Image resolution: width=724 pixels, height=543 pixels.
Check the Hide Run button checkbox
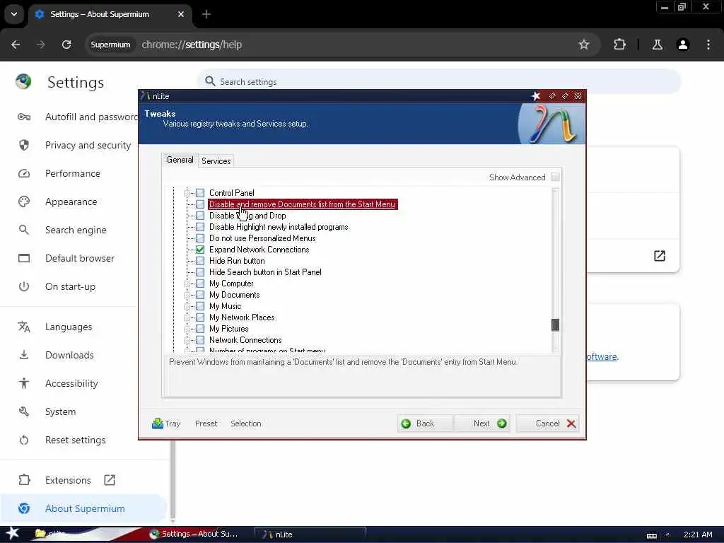pyautogui.click(x=200, y=261)
